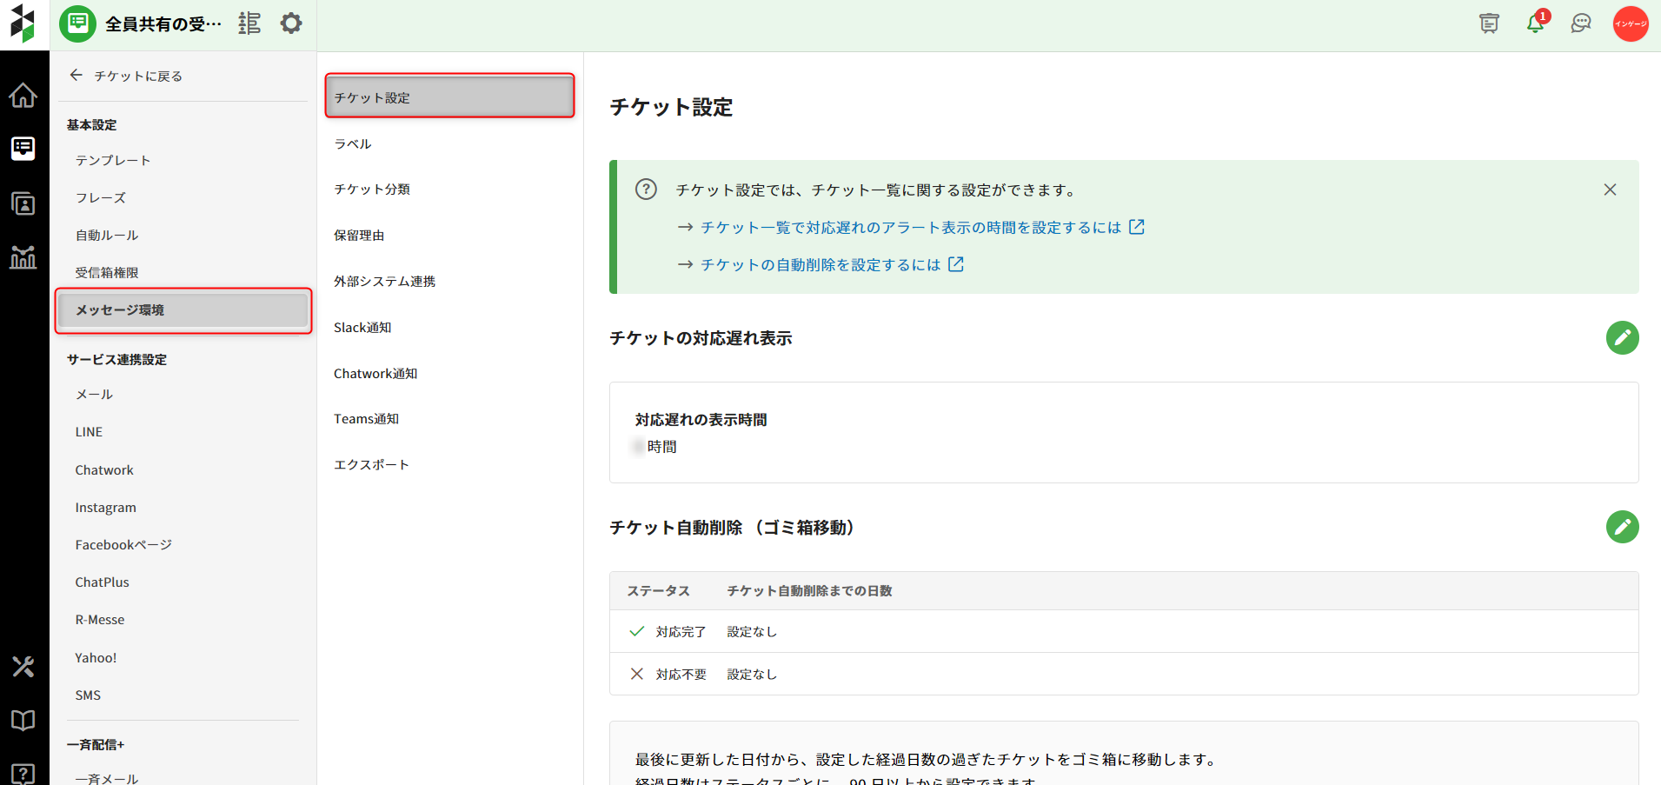
Task: Open the reports chart icon in sidebar
Action: (x=23, y=257)
